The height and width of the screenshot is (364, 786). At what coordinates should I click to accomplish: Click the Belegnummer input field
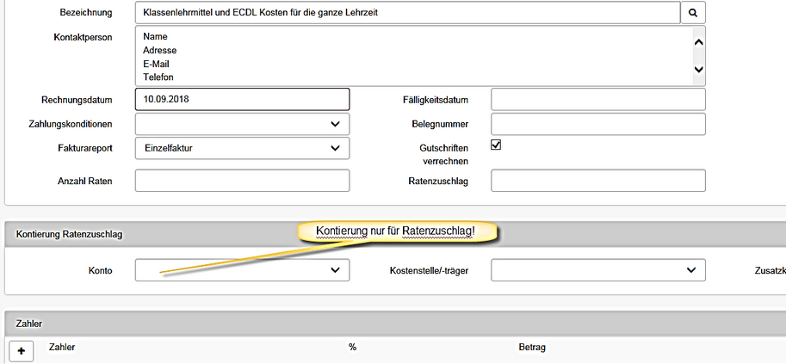tap(598, 124)
